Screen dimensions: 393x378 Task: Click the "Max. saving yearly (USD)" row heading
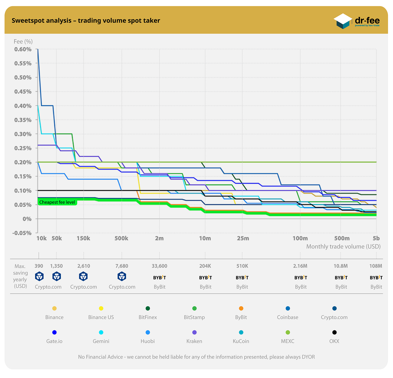20,276
